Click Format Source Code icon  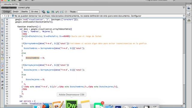(x=2, y=88)
